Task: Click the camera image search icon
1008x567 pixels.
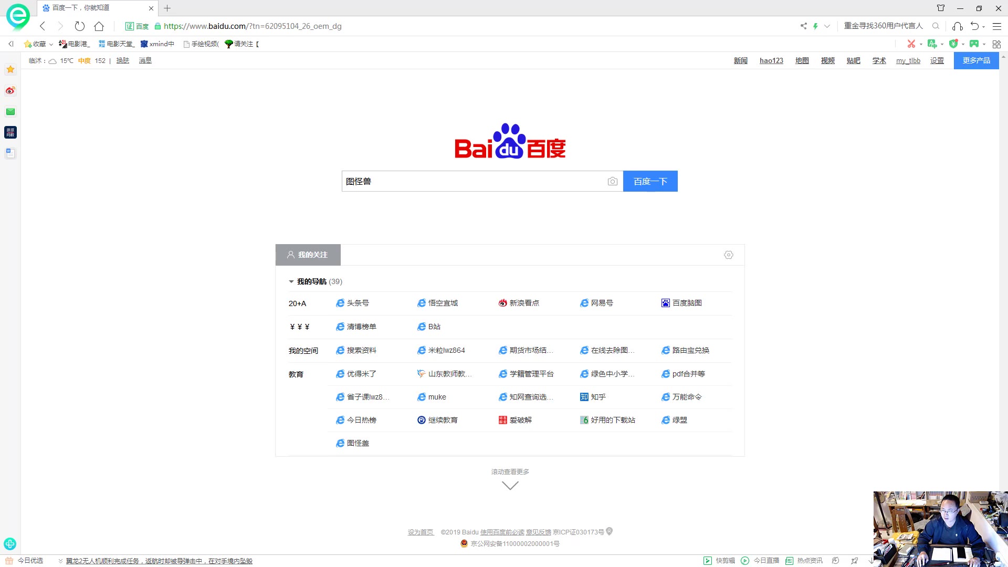Action: pyautogui.click(x=612, y=181)
